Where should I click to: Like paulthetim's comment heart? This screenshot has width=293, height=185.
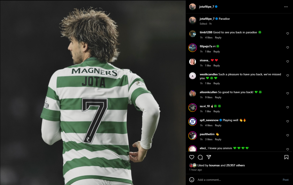[288, 135]
